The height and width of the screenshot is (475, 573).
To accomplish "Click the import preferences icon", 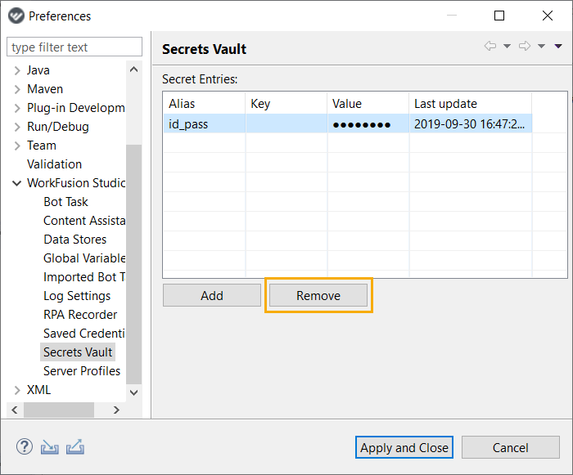I will (x=50, y=447).
